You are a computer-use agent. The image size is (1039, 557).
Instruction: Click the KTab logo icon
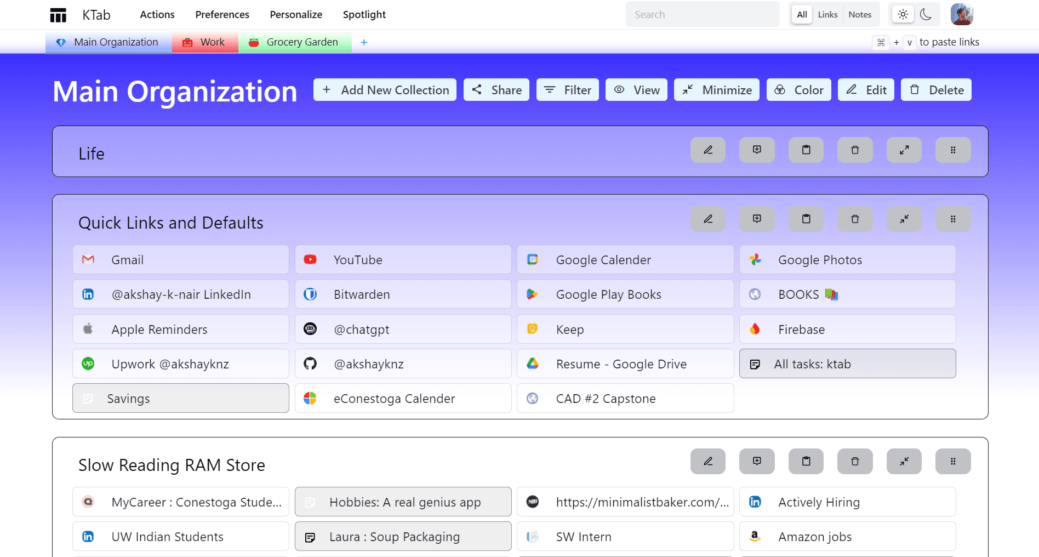[x=58, y=15]
